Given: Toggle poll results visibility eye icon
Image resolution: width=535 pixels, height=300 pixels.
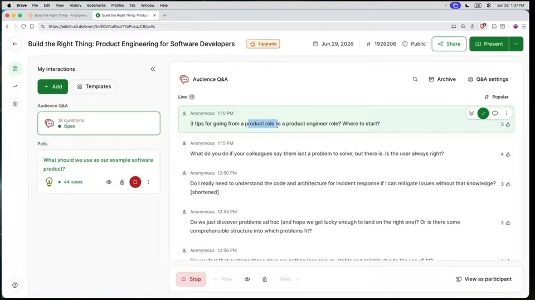Looking at the screenshot, I should 109,182.
